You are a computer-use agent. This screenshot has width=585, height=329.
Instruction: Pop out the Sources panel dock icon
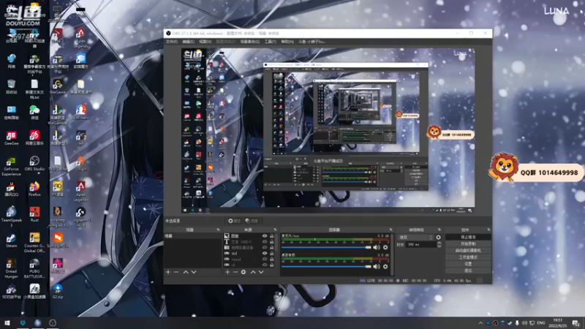coord(276,230)
